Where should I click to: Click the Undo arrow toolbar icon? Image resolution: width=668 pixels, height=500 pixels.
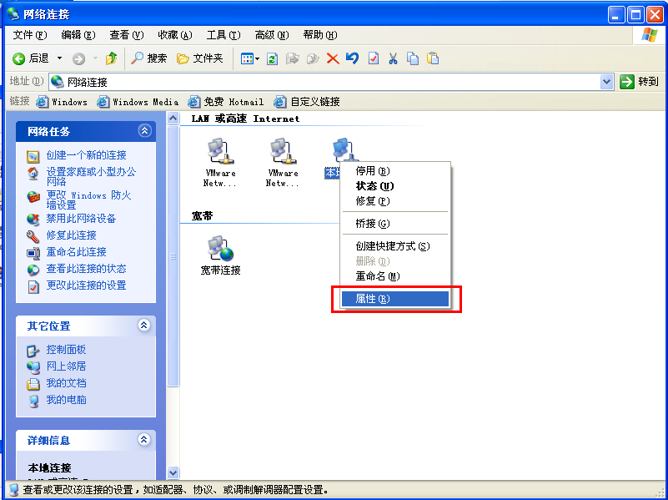pos(352,58)
